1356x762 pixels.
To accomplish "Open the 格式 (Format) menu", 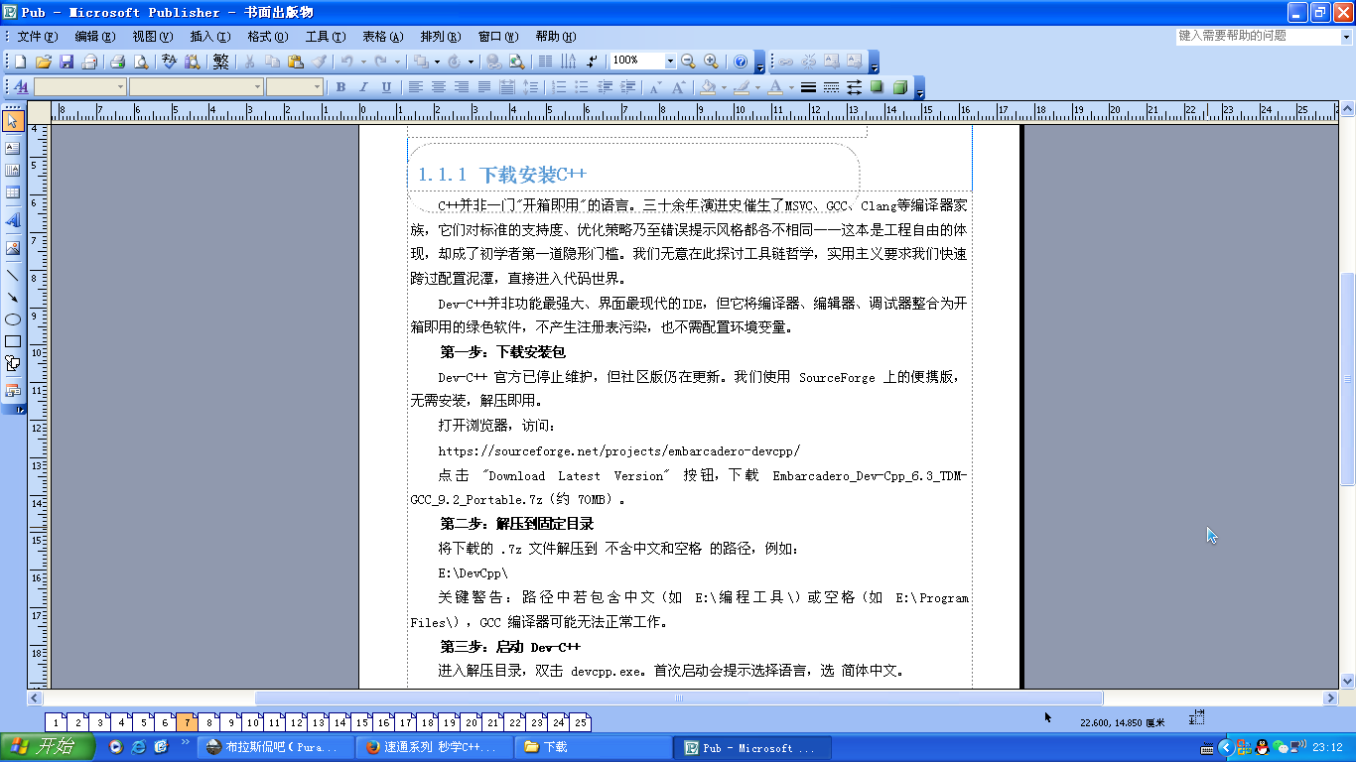I will pyautogui.click(x=267, y=37).
